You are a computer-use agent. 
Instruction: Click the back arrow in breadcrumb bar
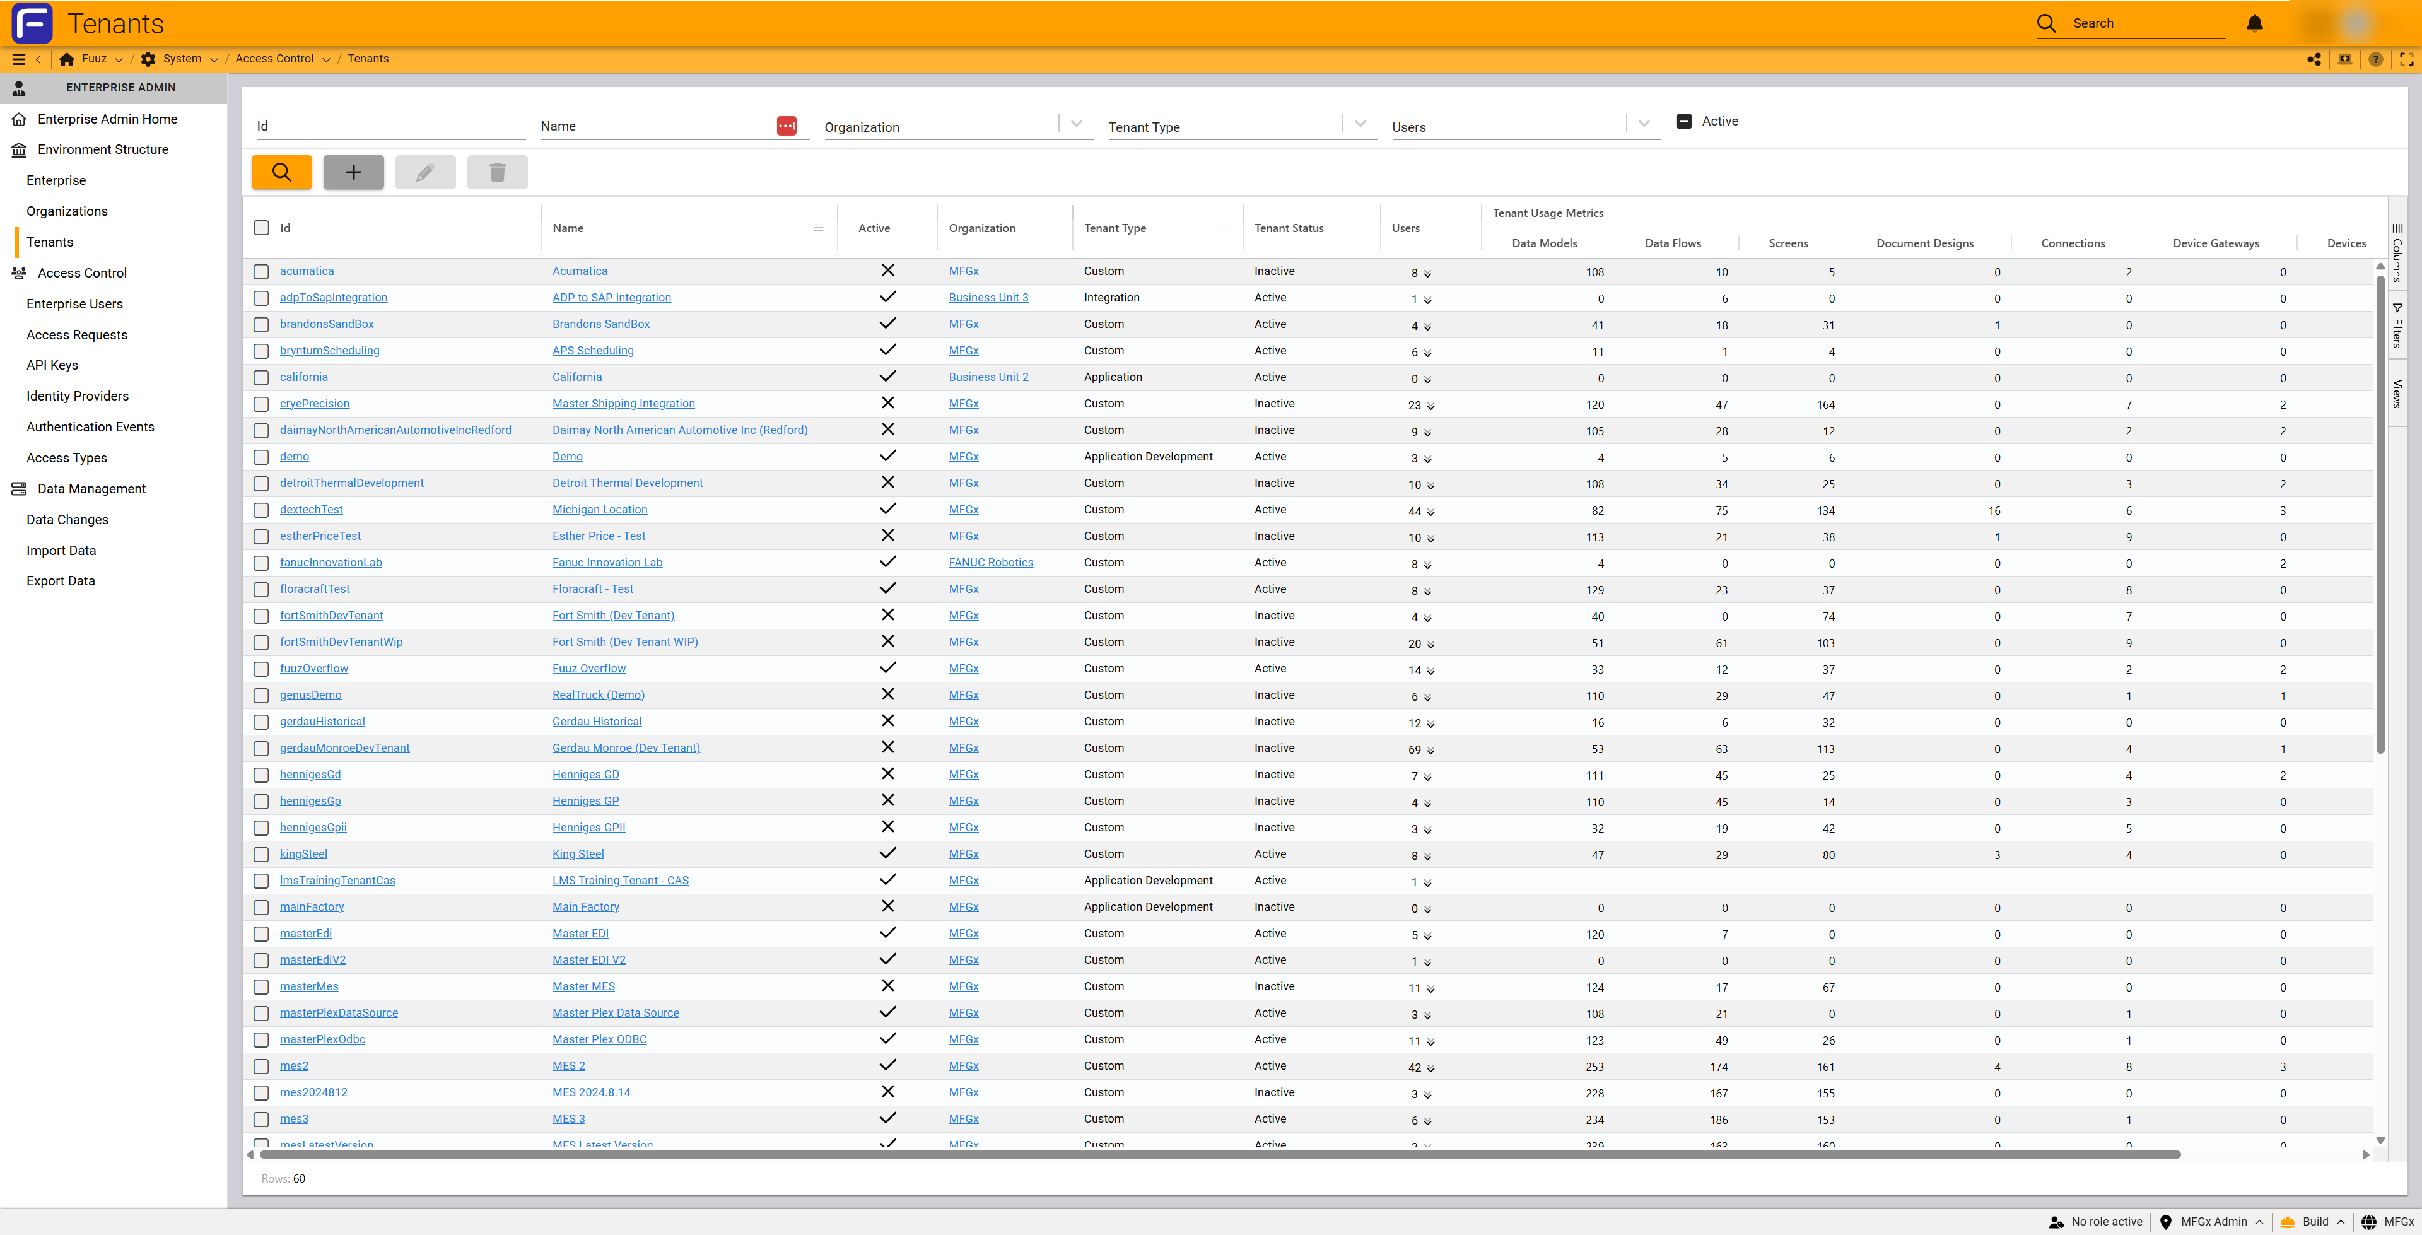tap(38, 58)
